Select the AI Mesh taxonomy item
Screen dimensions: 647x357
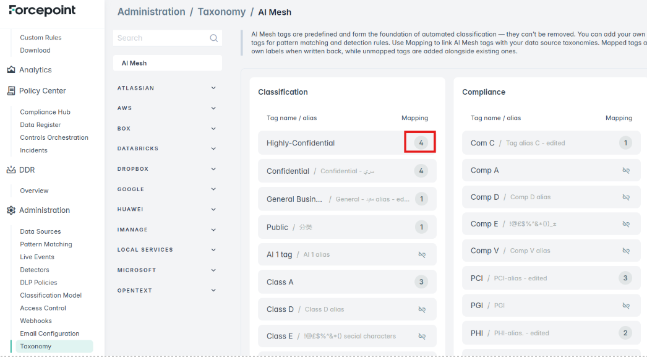point(168,63)
